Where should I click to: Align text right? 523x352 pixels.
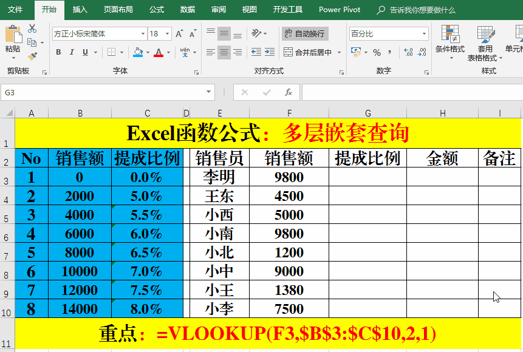click(x=238, y=52)
